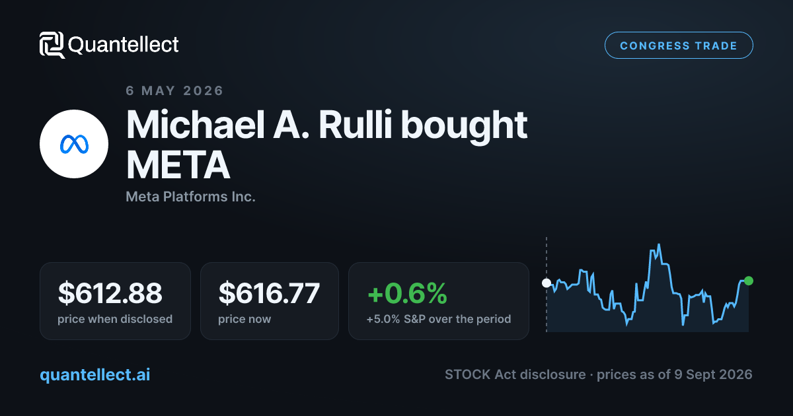The image size is (793, 416).
Task: Click the 'Meta Platforms Inc.' company name
Action: 190,197
